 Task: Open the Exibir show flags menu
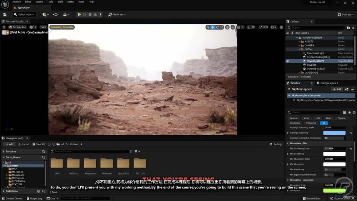(x=43, y=27)
